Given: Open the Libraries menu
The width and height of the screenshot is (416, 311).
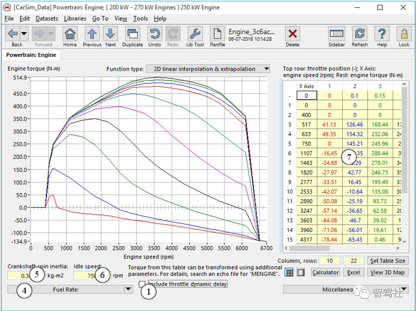Looking at the screenshot, I should 75,18.
